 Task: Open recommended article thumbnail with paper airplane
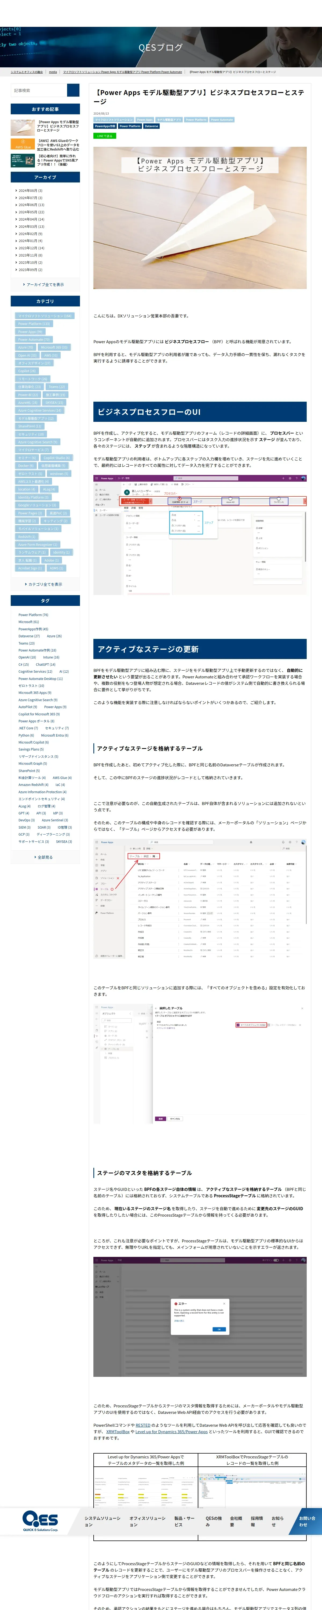click(x=23, y=127)
